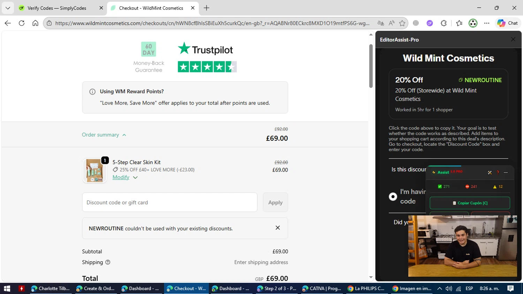Viewport: 523px width, 294px height.
Task: Click the Apply discount button
Action: click(x=275, y=202)
